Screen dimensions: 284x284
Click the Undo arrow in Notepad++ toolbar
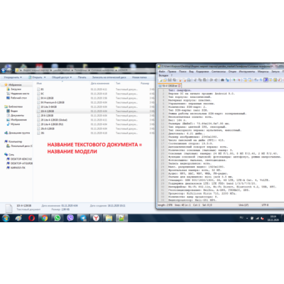pyautogui.click(x=211, y=80)
